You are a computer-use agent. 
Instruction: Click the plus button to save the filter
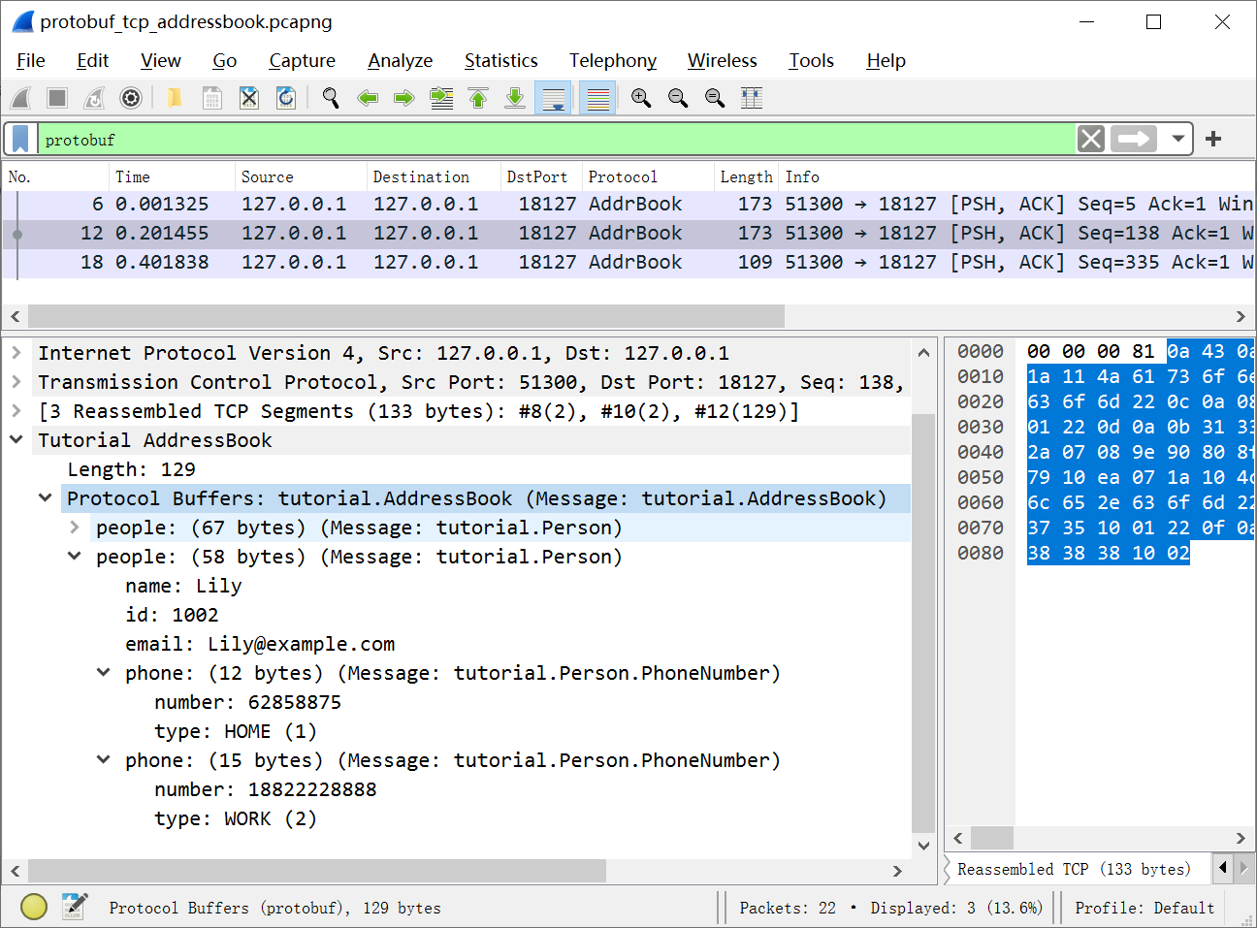[1213, 138]
